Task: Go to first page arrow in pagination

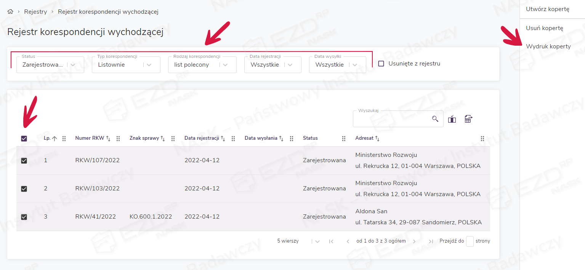Action: click(331, 241)
